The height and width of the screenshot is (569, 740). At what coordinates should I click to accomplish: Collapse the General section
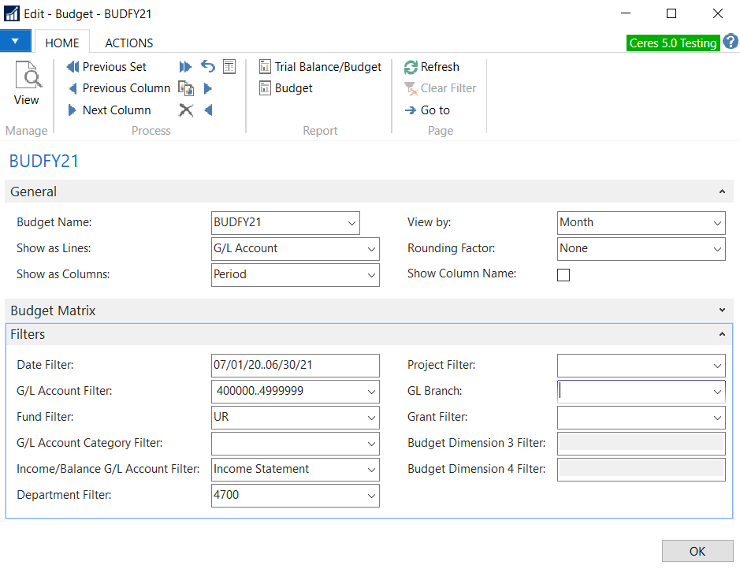point(722,192)
